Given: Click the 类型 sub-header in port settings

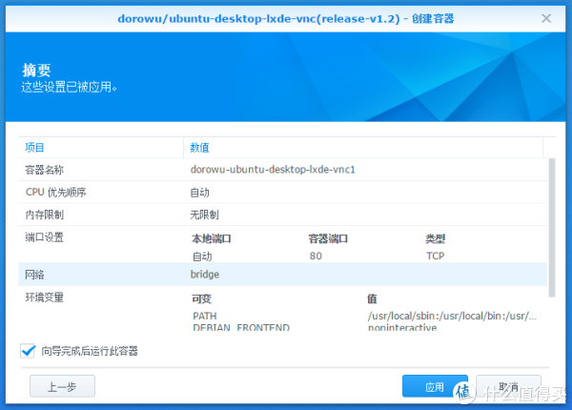Looking at the screenshot, I should (435, 238).
